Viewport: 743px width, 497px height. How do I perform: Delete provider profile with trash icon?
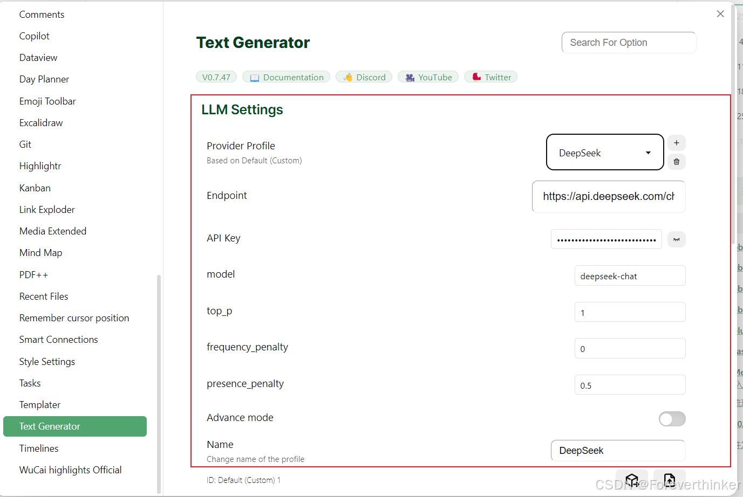(676, 162)
